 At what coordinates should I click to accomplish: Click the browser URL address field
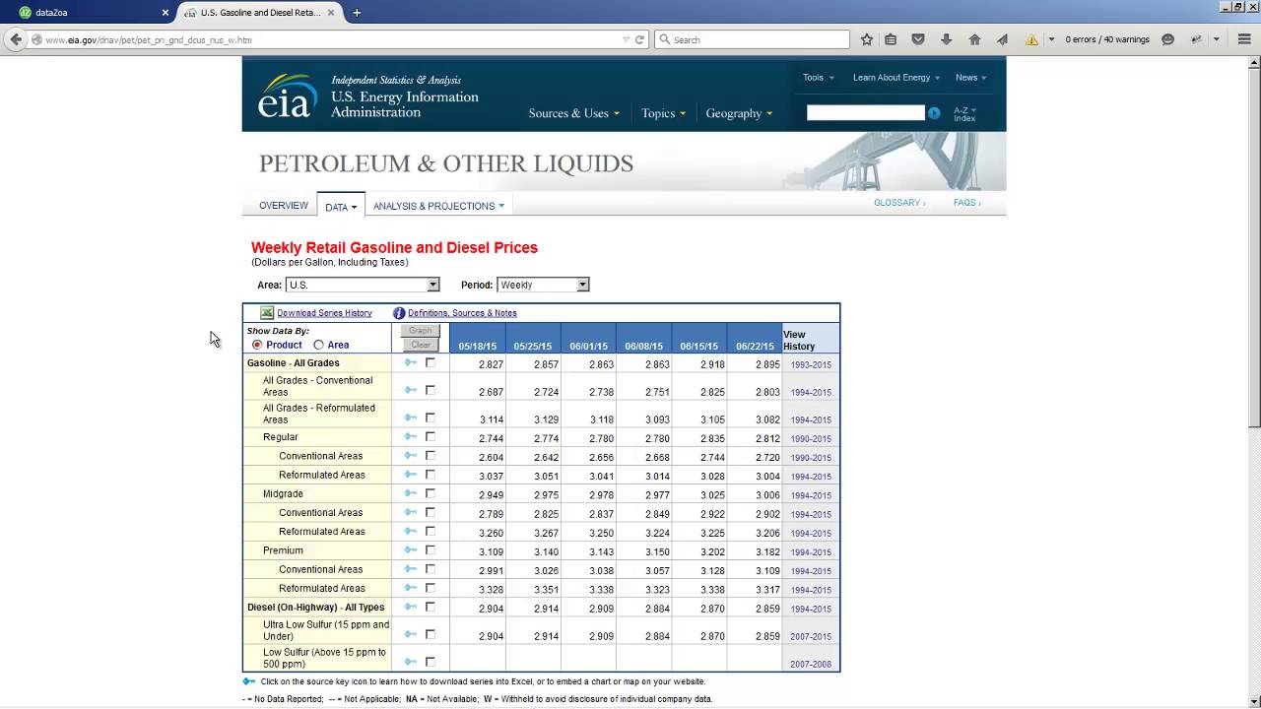coord(331,40)
